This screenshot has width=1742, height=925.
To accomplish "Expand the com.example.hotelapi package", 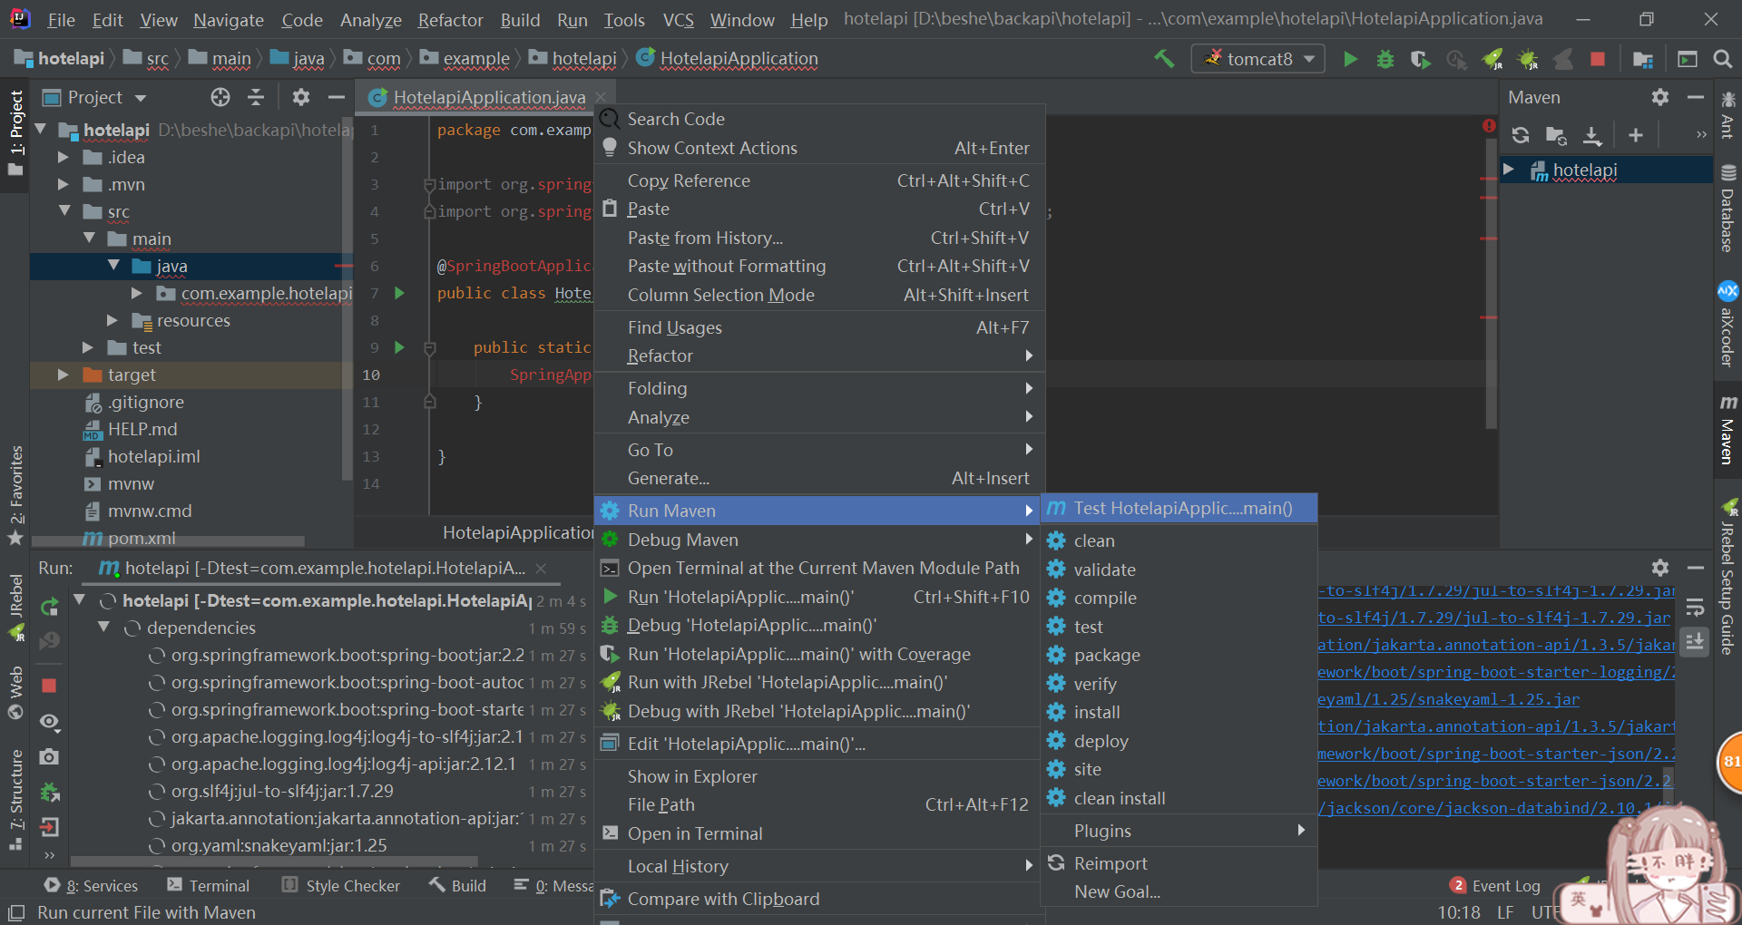I will click(137, 293).
